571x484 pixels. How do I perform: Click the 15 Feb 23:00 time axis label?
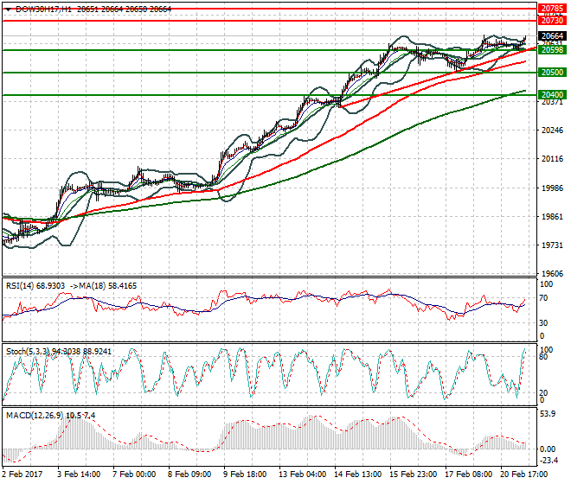414,474
